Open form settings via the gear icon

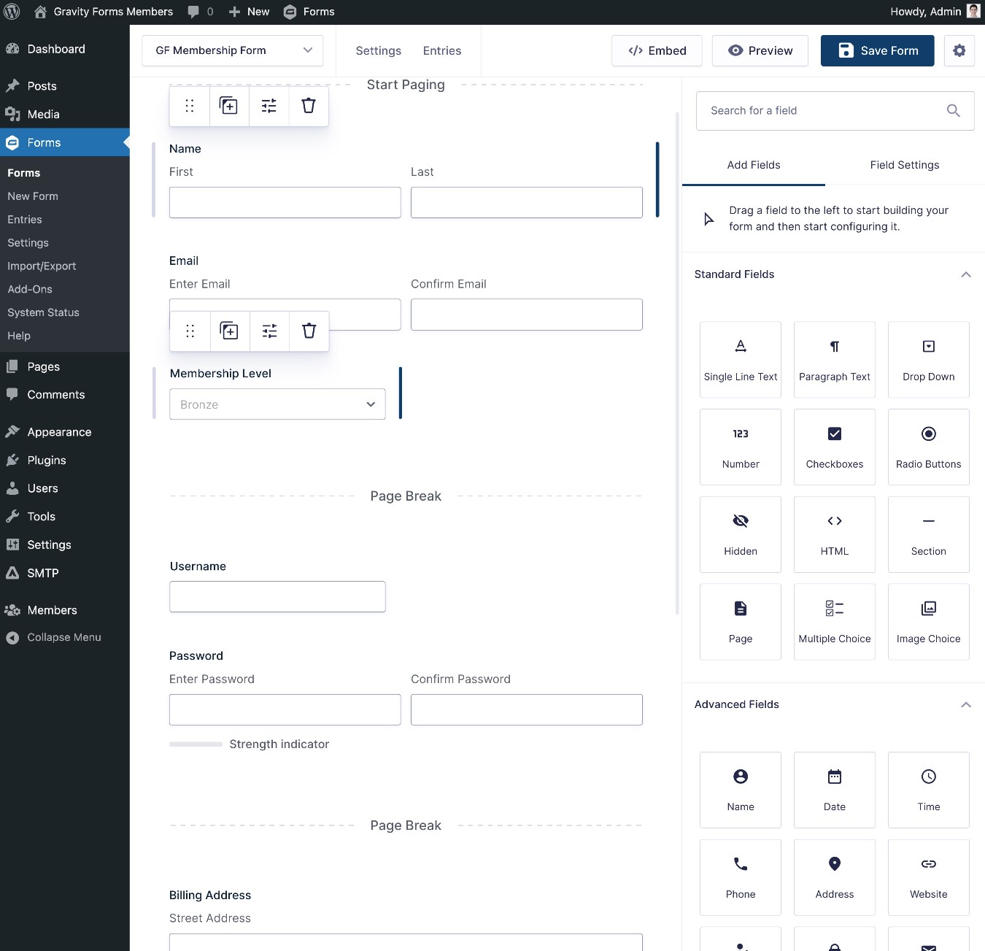tap(959, 50)
